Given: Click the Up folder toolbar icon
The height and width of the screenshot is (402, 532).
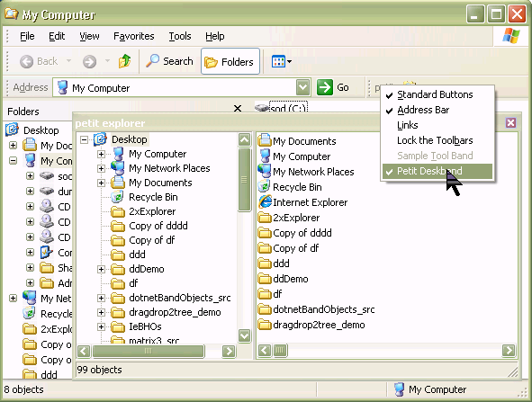Looking at the screenshot, I should [x=124, y=61].
